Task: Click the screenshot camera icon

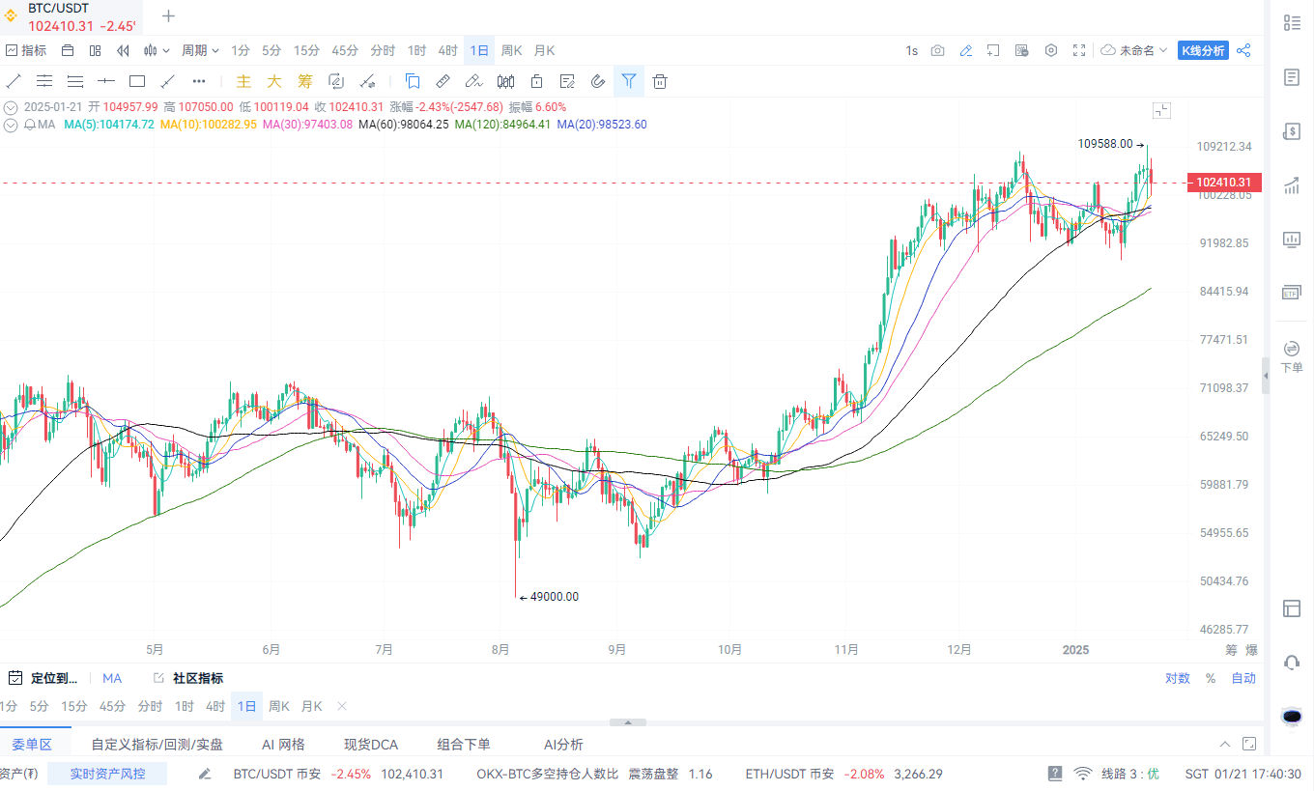Action: pos(937,50)
